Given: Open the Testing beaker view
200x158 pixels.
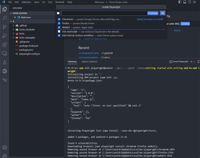Looking at the screenshot, I should coord(5,63).
